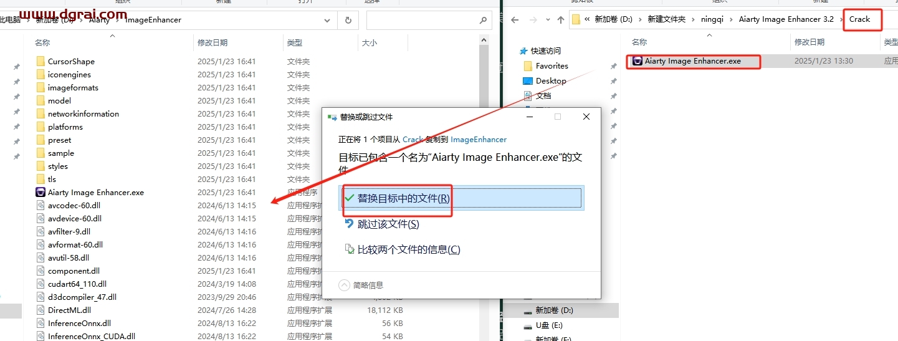
Task: Go back in the Crack window
Action: [x=515, y=19]
